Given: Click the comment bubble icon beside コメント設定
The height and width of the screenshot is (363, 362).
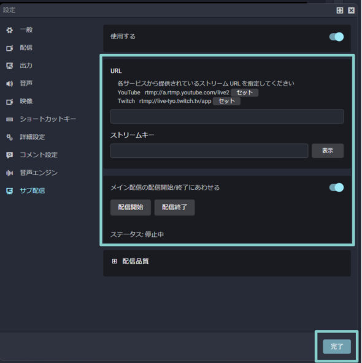Looking at the screenshot, I should click(x=10, y=155).
